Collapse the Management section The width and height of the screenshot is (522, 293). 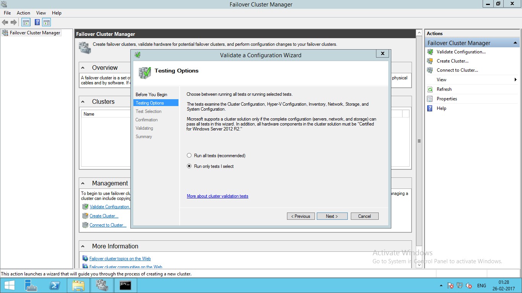coord(83,184)
